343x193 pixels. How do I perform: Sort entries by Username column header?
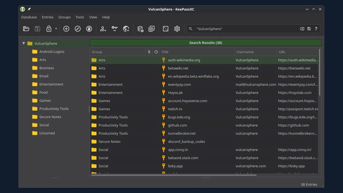pos(256,52)
